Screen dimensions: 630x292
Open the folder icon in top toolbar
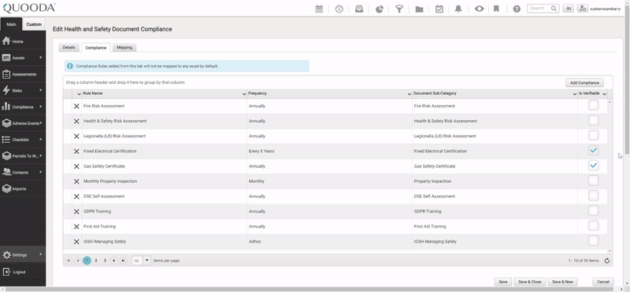pos(419,9)
